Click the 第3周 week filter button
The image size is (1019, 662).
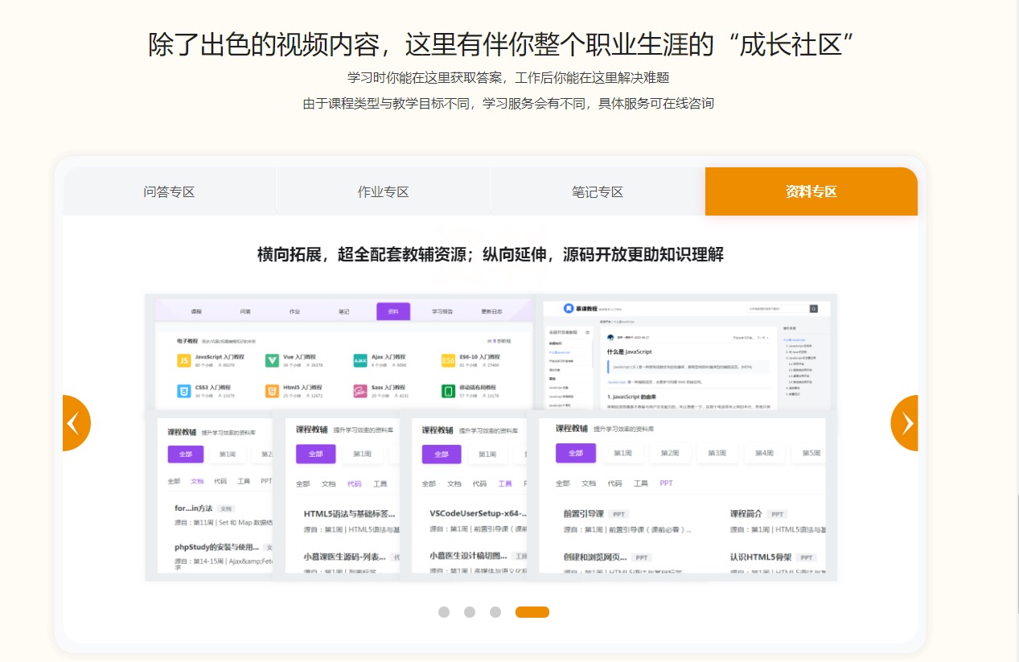717,454
